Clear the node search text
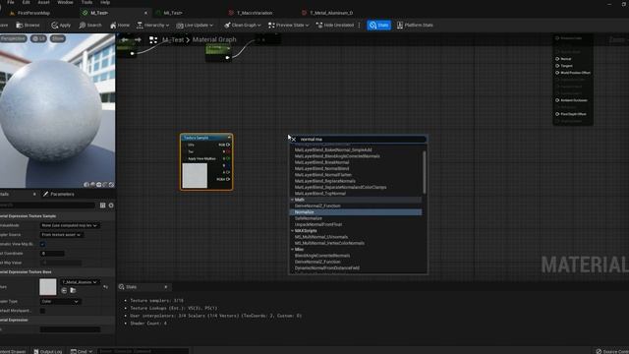This screenshot has width=629, height=354. tap(294, 140)
